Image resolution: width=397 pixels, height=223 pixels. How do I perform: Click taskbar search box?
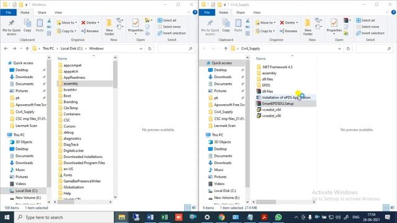tap(64, 217)
